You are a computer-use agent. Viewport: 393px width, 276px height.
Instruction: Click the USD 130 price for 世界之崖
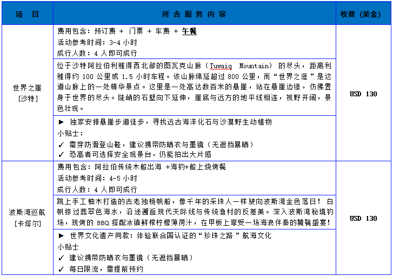pyautogui.click(x=363, y=94)
